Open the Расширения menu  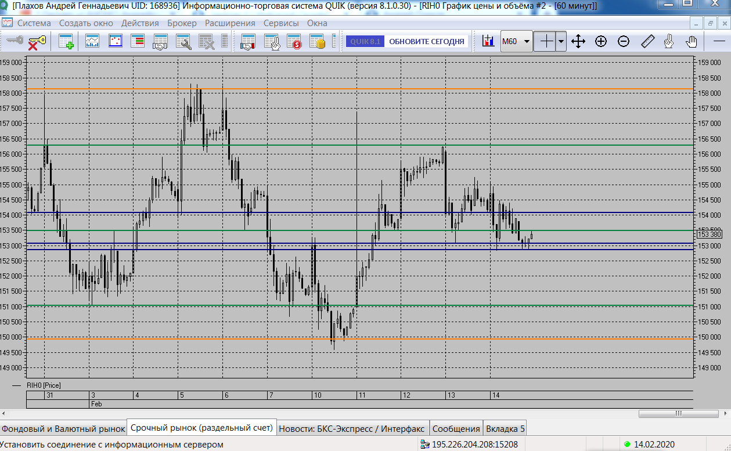coord(230,23)
